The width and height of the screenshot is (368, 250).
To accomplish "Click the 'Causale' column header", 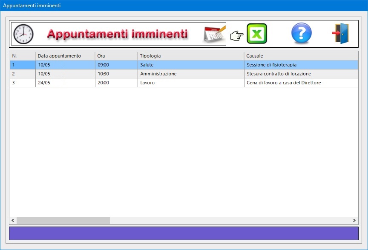I will tap(301, 56).
